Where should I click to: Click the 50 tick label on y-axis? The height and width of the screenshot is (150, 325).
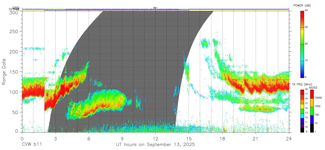click(x=16, y=112)
